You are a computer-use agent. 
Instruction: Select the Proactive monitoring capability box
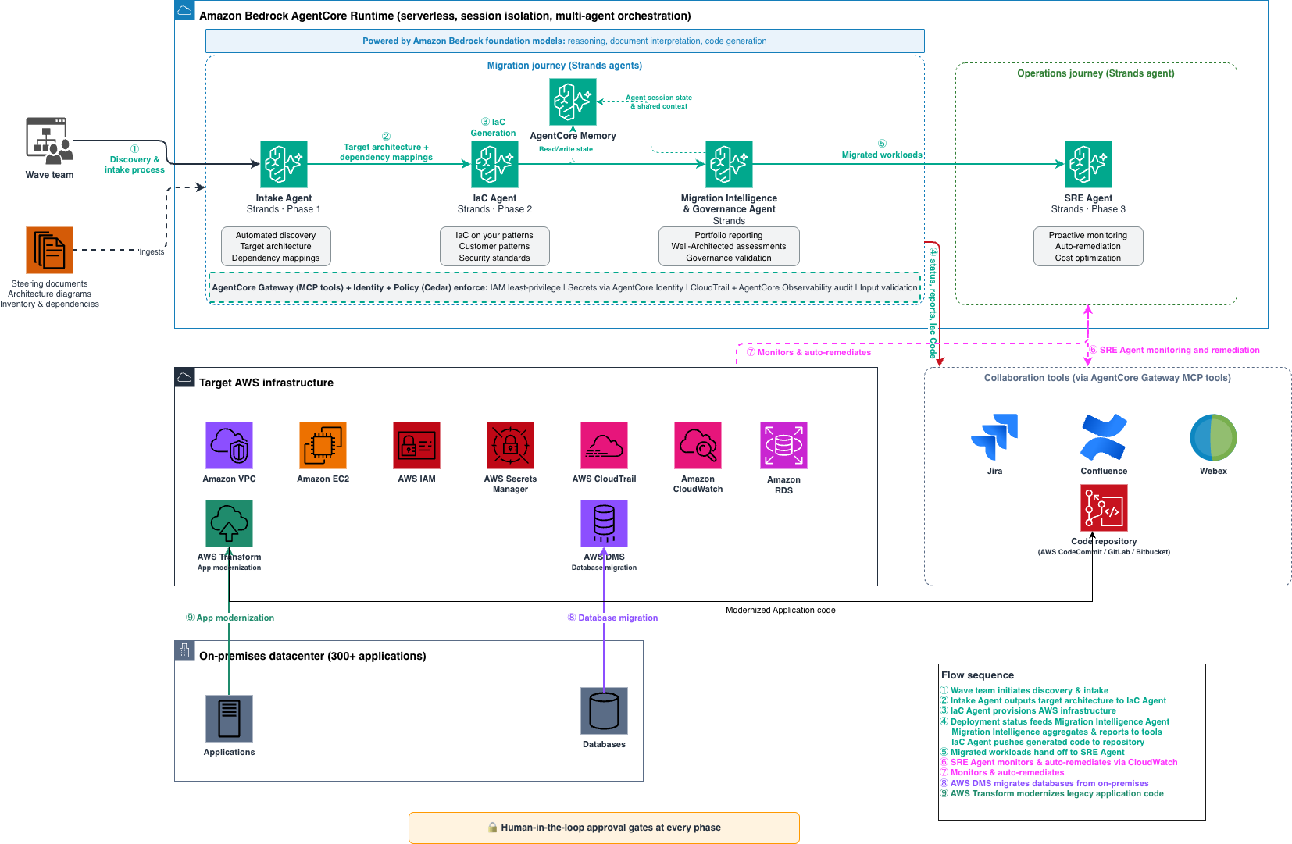(x=1088, y=247)
